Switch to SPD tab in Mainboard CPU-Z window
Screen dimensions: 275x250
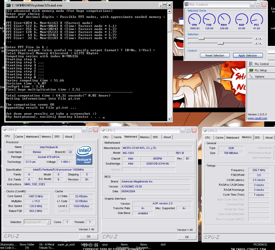[x=155, y=137]
